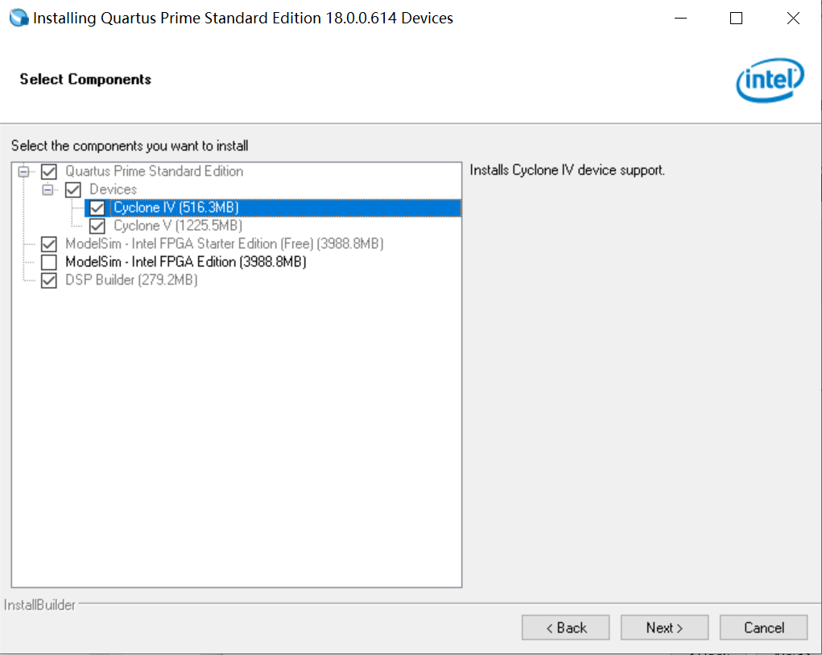Collapse the Quartus Prime Standard Edition node
The image size is (822, 655).
(x=25, y=171)
